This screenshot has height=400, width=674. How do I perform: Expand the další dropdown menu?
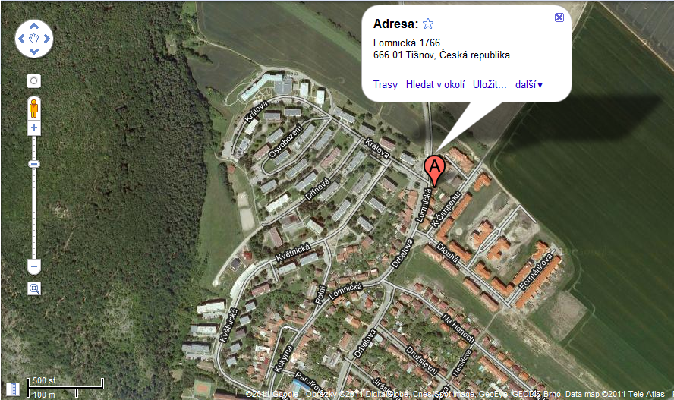coord(529,85)
